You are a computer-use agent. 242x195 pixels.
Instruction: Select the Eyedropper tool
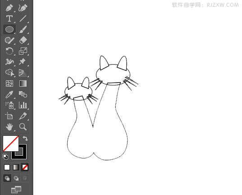(x=9, y=94)
